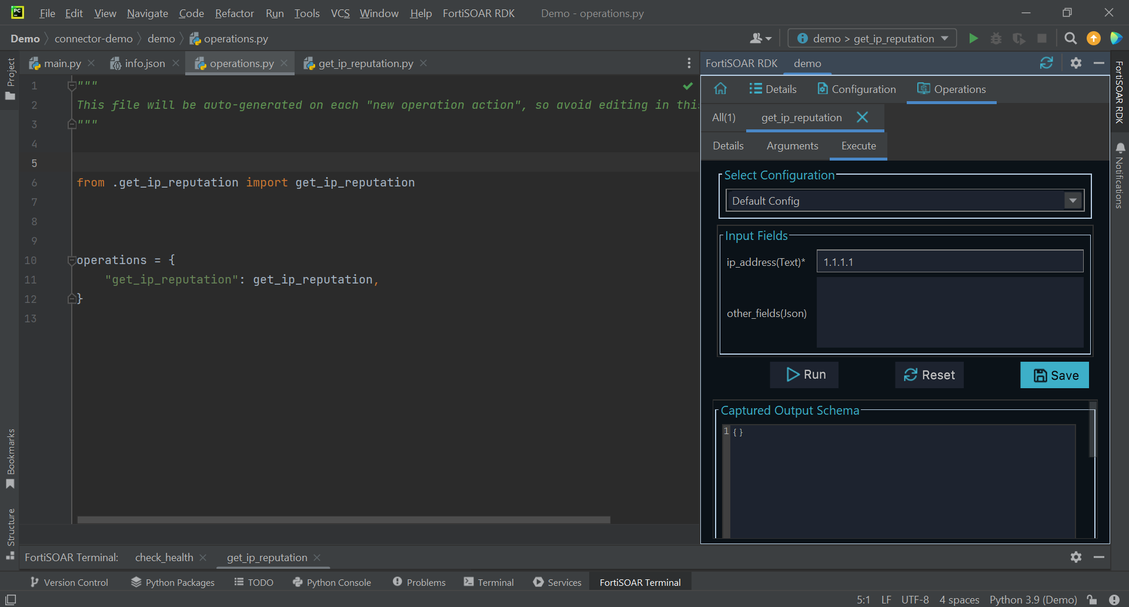This screenshot has height=607, width=1129.
Task: Click the ip_address text input field
Action: [950, 262]
